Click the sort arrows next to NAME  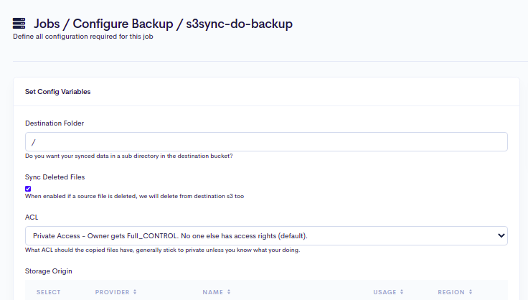coord(228,292)
